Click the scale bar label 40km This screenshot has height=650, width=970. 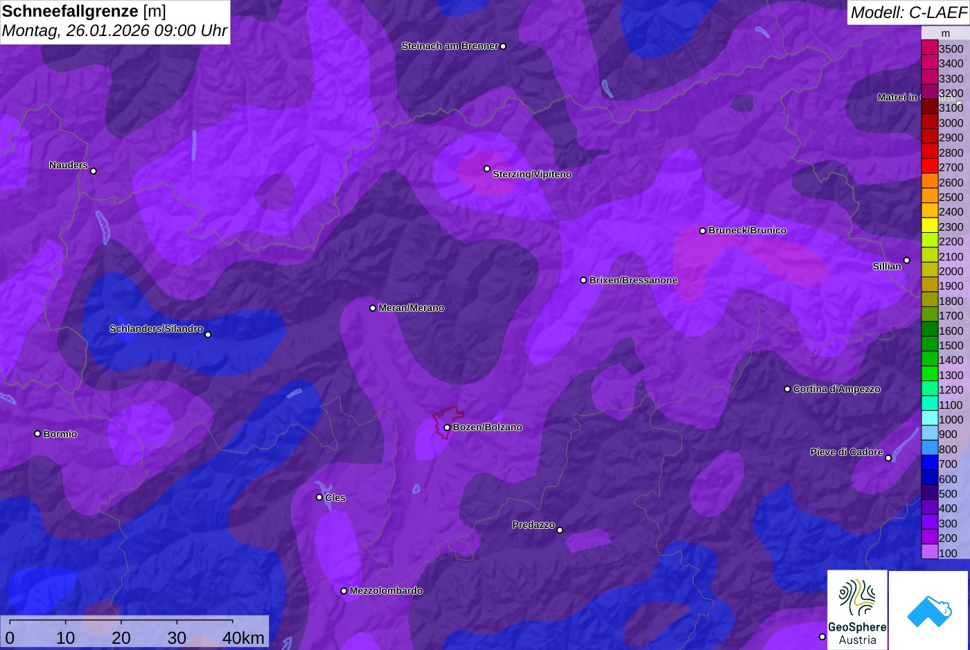243,638
